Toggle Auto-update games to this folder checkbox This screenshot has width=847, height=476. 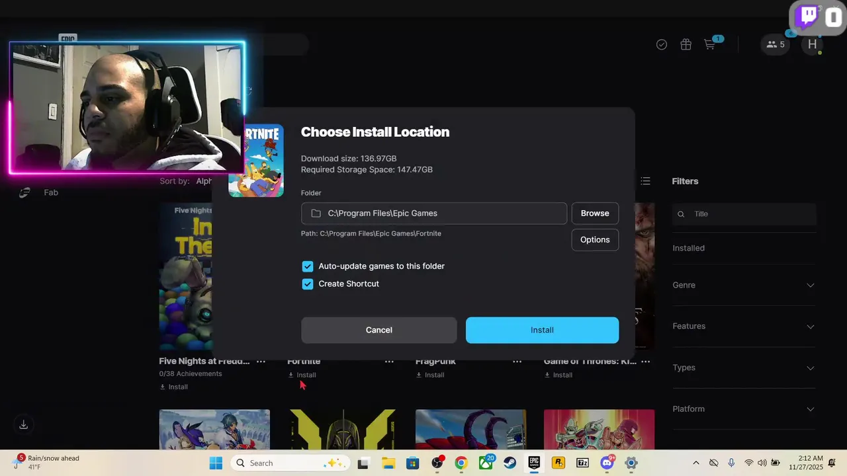(308, 266)
